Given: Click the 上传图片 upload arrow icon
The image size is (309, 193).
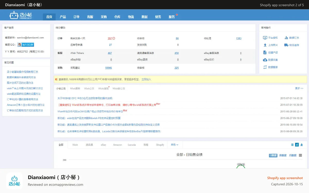Looking at the screenshot, I should [265, 45].
